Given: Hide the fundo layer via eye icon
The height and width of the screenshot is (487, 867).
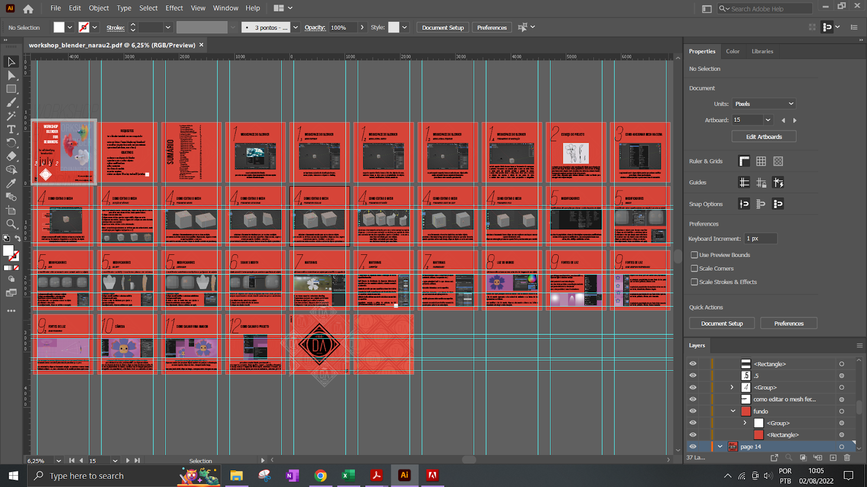Looking at the screenshot, I should pyautogui.click(x=693, y=411).
